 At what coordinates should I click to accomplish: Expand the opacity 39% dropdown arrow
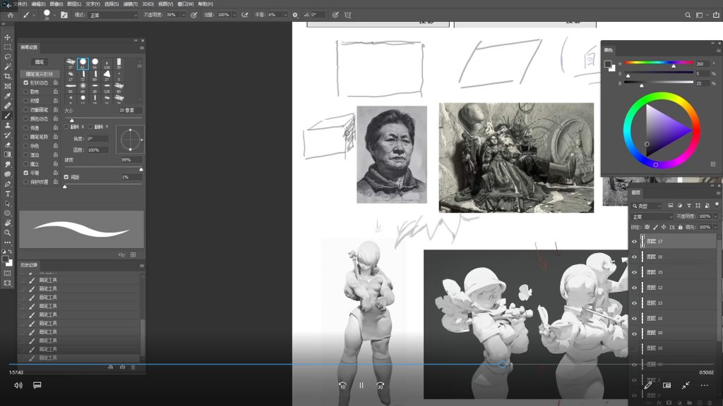click(184, 15)
